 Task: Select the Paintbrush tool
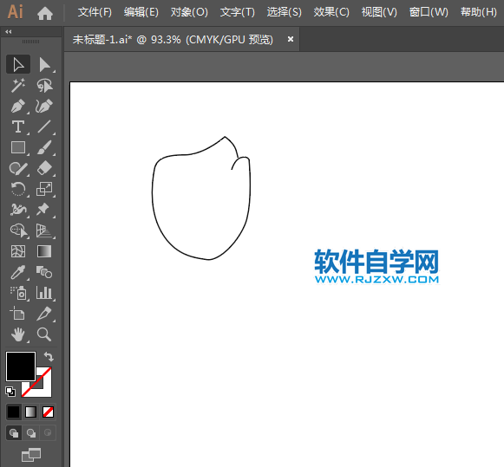point(44,147)
